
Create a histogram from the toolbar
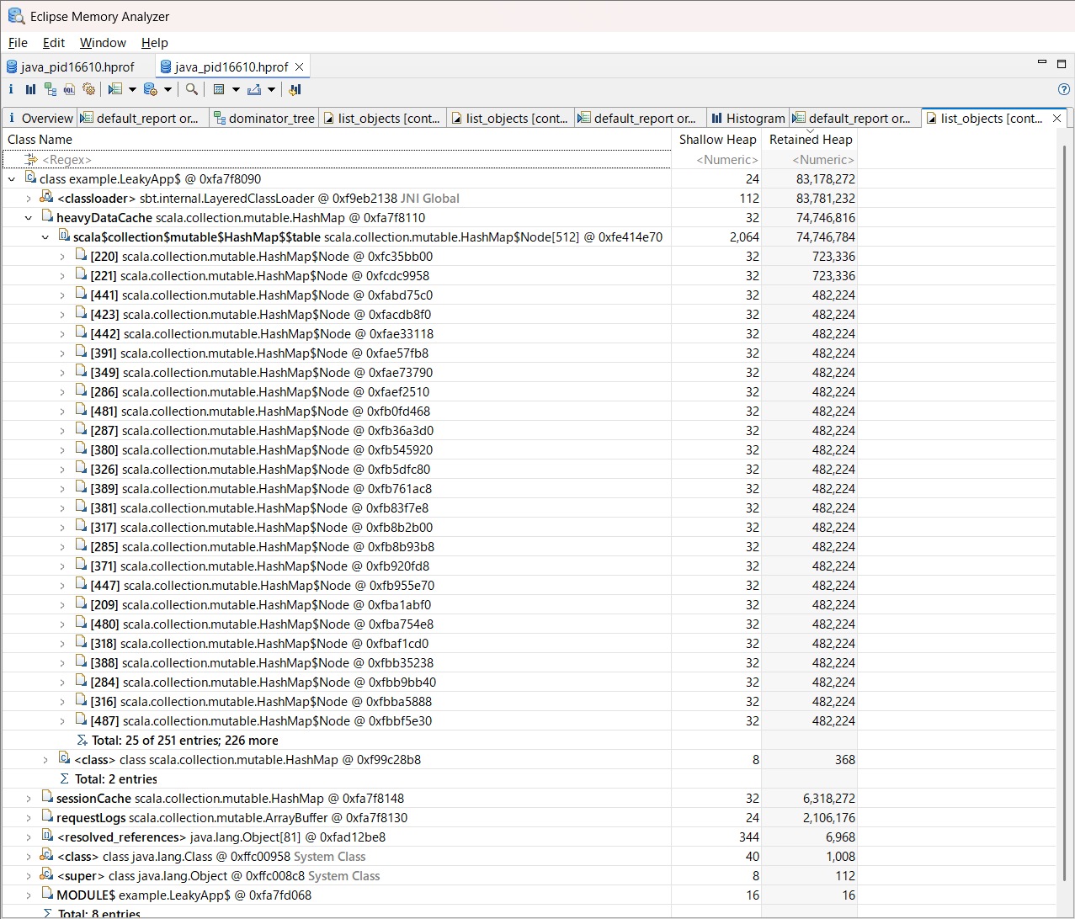30,89
